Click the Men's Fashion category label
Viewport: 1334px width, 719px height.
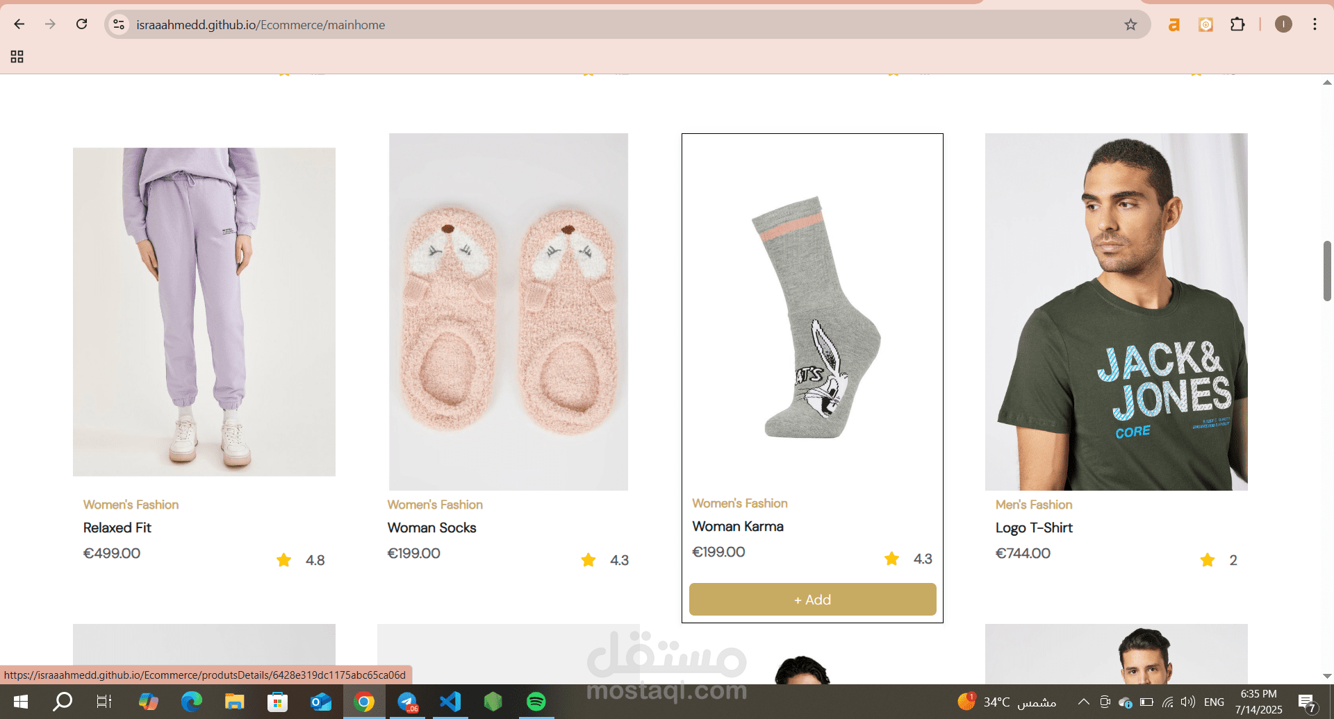(1034, 505)
